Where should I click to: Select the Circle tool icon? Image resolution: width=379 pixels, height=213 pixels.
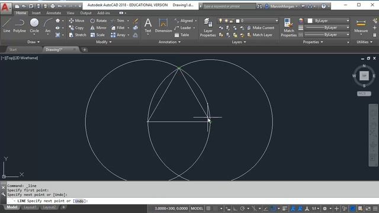tap(34, 22)
